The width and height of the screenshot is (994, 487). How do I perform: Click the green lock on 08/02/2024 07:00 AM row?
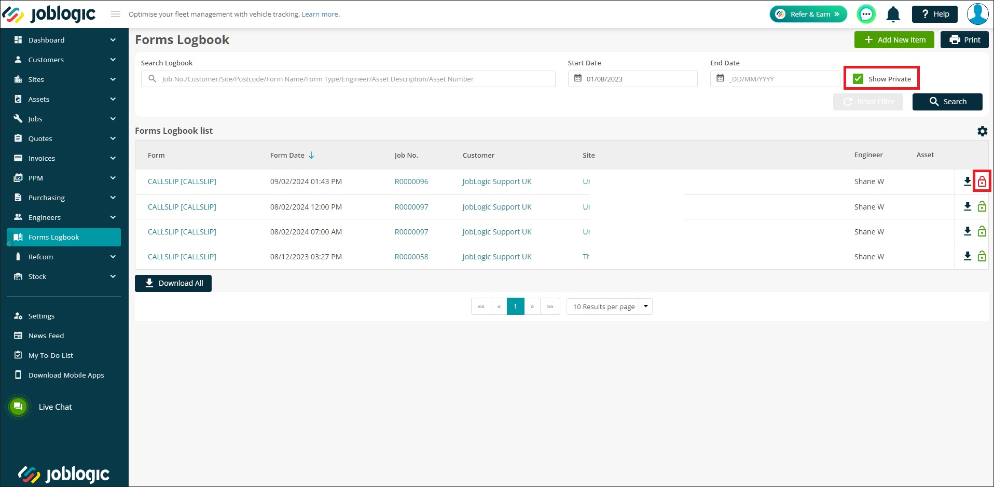click(982, 231)
